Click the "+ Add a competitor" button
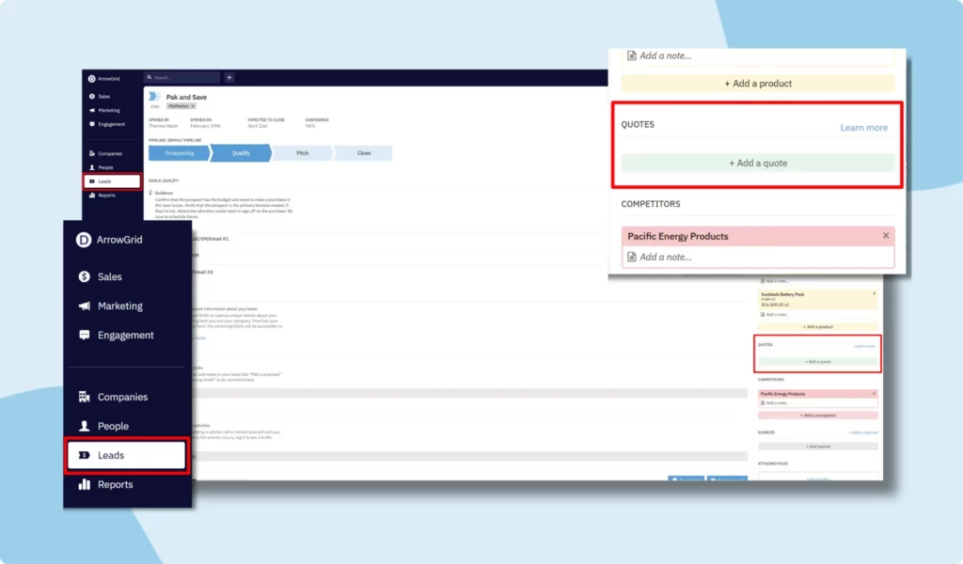The width and height of the screenshot is (963, 564). (x=818, y=415)
